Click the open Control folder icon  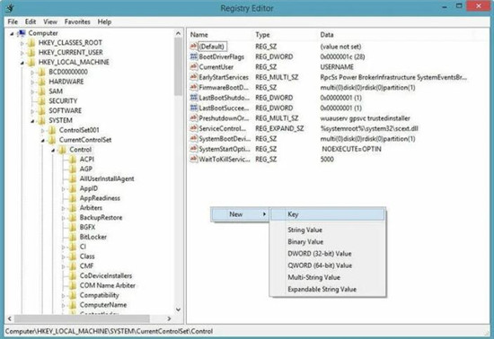click(x=62, y=150)
